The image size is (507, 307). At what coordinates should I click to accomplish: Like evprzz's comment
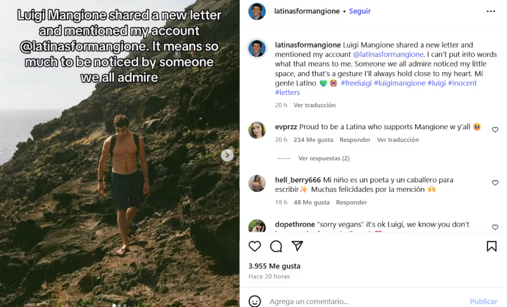[495, 130]
